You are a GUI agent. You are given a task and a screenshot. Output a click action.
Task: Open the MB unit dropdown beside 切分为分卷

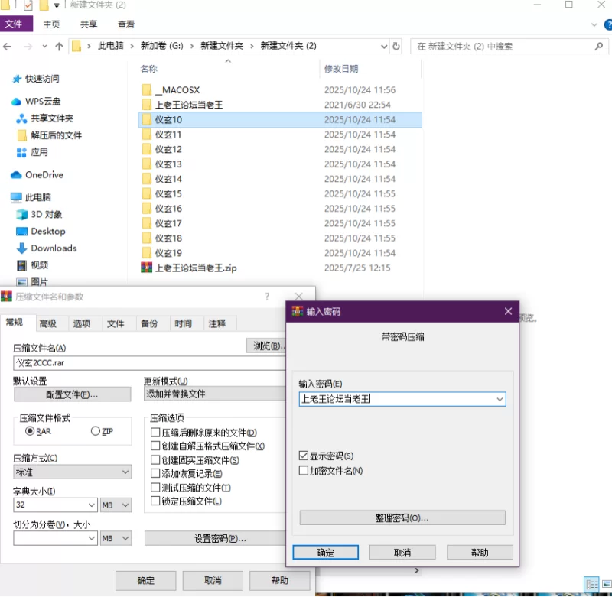tap(116, 538)
